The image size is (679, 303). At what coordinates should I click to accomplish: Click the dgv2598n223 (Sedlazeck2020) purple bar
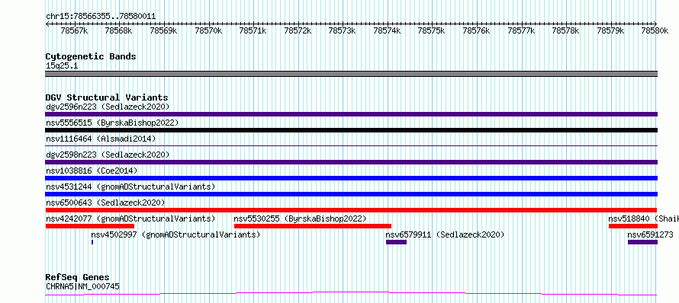click(352, 162)
